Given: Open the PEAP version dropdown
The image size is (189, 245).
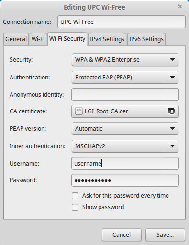Looking at the screenshot, I should coord(125,129).
